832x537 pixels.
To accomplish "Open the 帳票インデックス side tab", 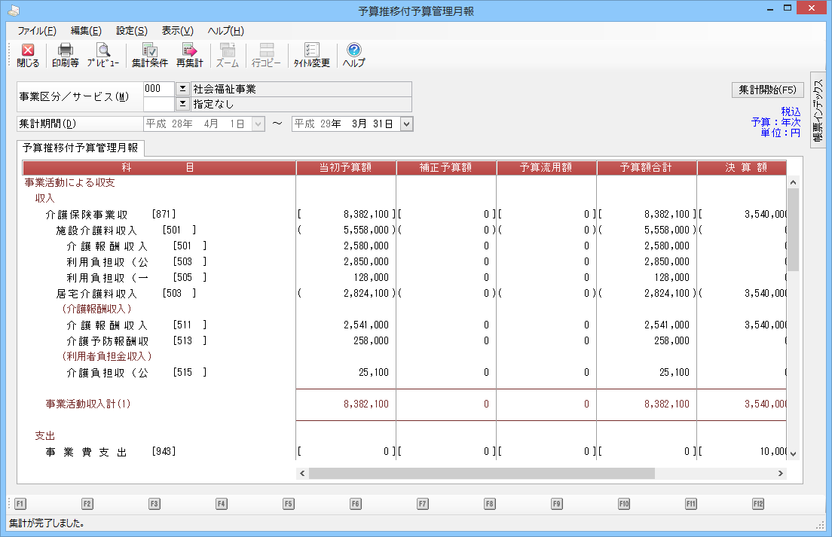I will pos(818,109).
